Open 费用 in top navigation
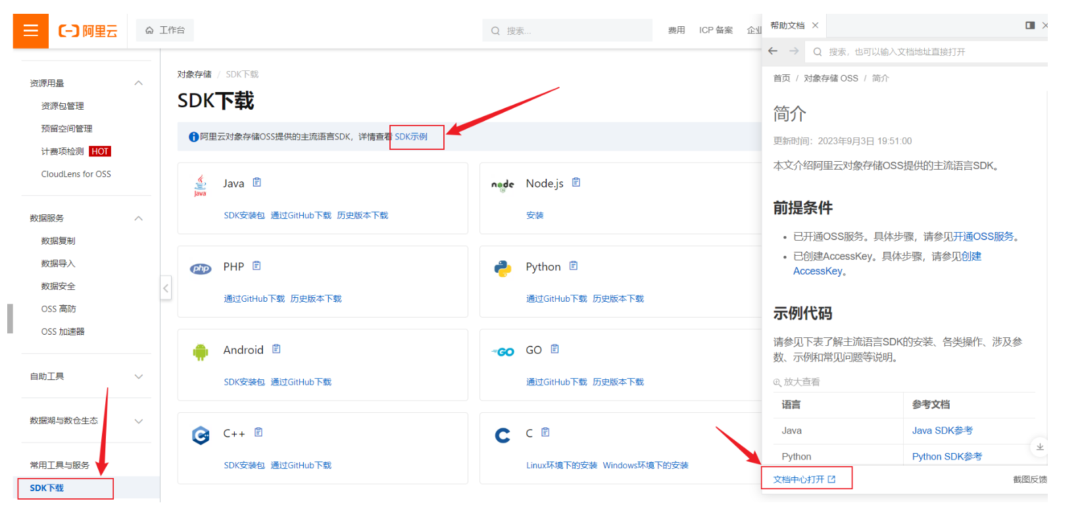 676,30
